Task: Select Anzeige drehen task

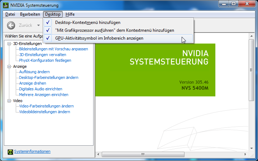Action: click(x=33, y=83)
